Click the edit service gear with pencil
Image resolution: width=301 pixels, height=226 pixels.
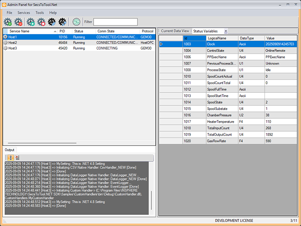(x=52, y=22)
